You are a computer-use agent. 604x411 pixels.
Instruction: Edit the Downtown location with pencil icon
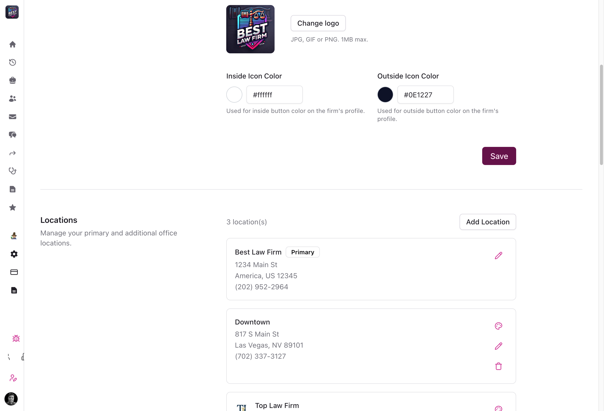tap(498, 346)
